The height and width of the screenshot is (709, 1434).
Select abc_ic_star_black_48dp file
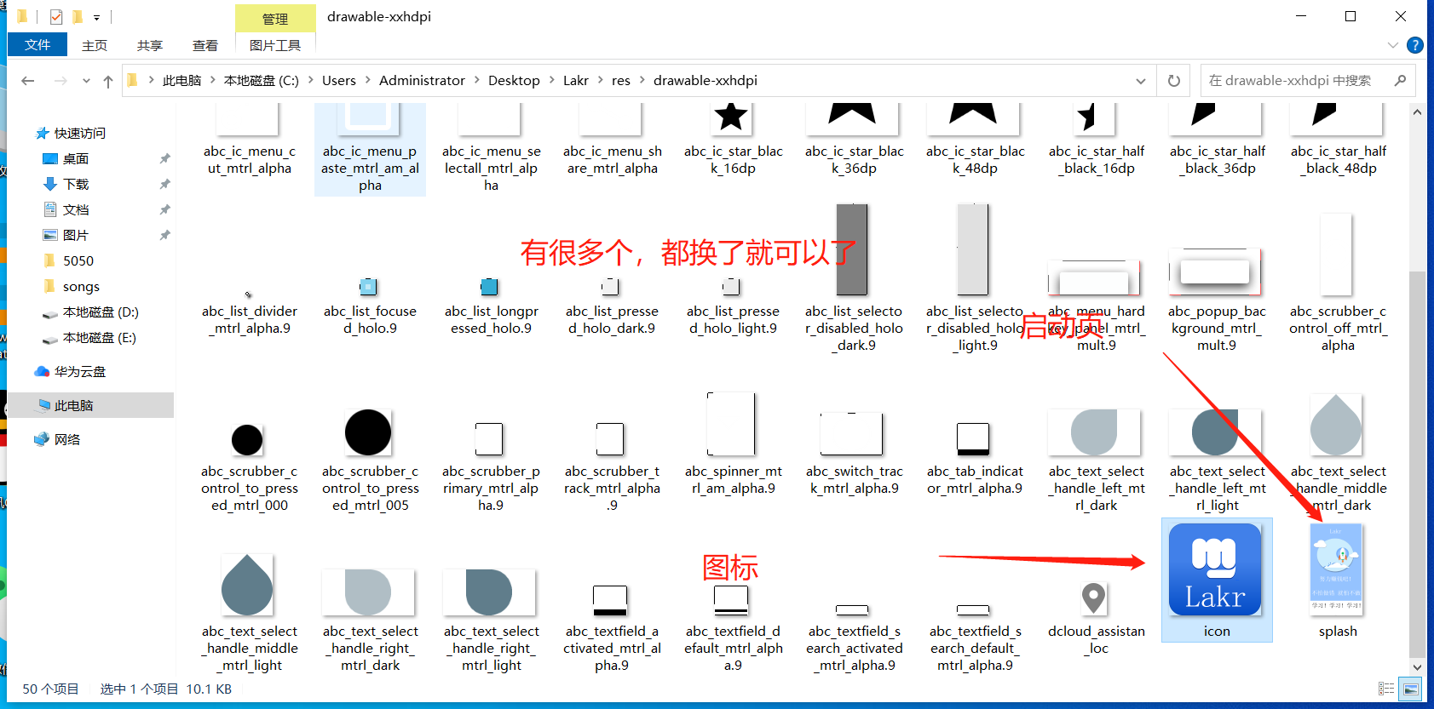[975, 140]
